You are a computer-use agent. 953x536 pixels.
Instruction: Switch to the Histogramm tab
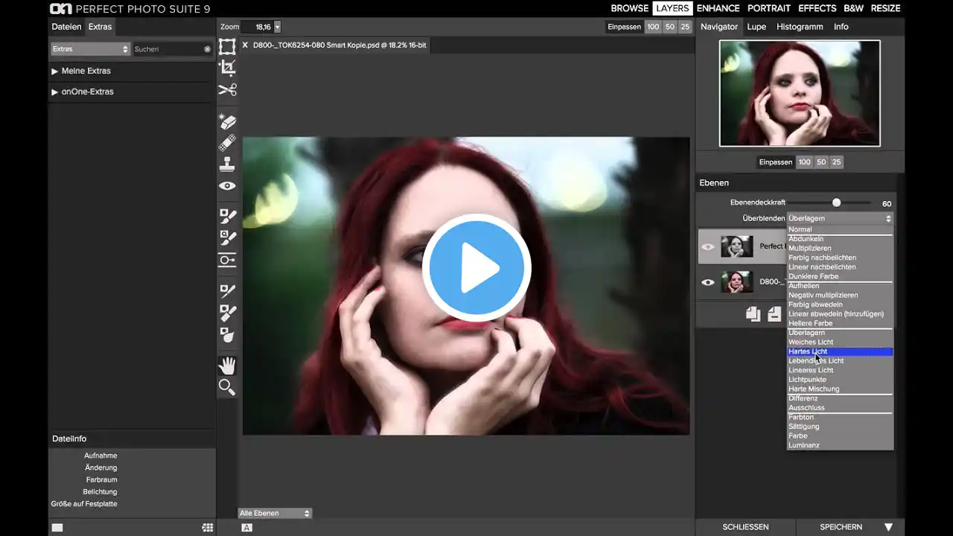pos(800,27)
